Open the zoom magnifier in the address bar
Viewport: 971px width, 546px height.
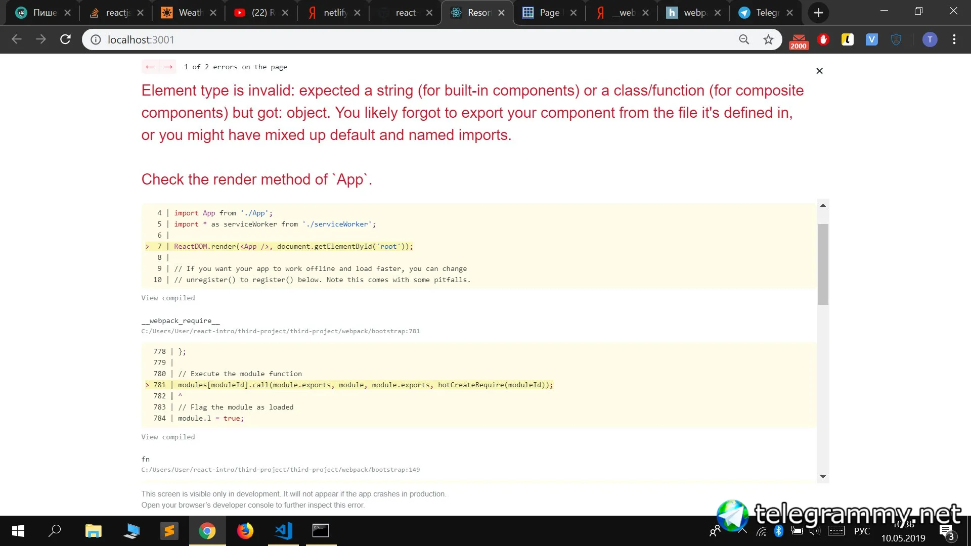point(744,39)
